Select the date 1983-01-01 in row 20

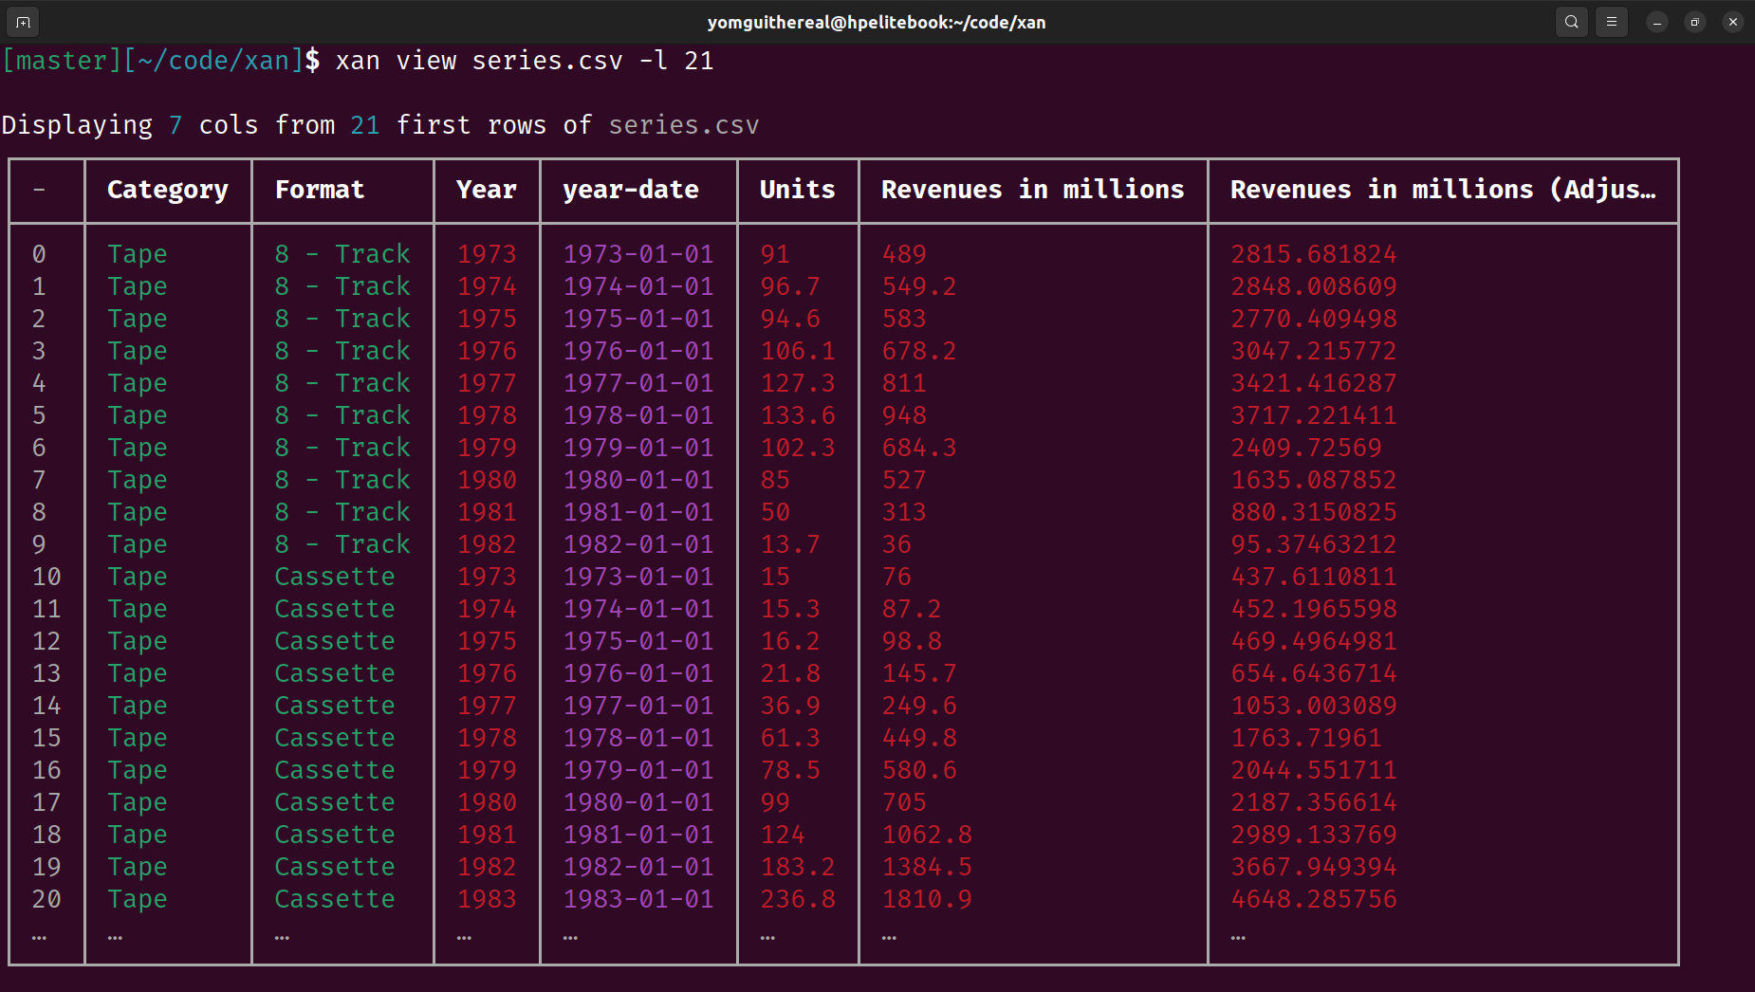coord(637,899)
